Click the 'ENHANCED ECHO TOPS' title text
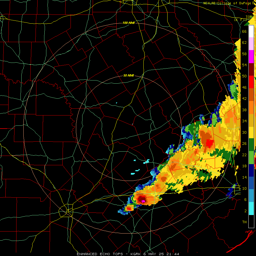This screenshot has width=256, height=256. [x=100, y=254]
